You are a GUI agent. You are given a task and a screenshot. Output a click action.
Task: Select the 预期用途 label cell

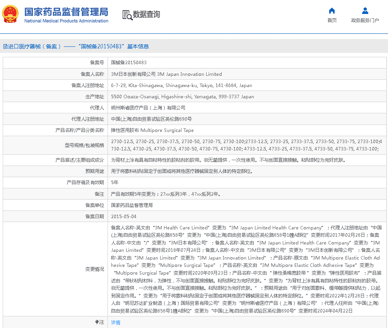click(55, 171)
